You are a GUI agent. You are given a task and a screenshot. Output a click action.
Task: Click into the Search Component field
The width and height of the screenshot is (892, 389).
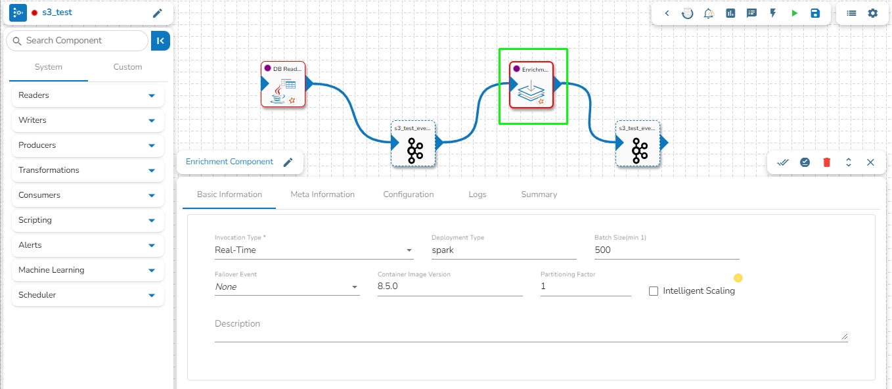click(77, 41)
